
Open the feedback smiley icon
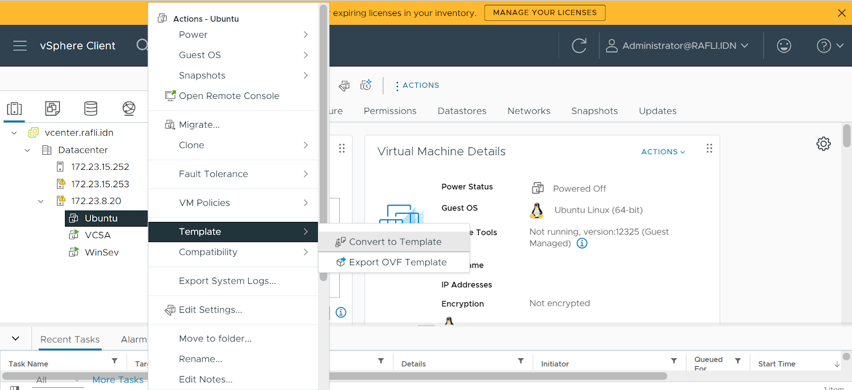(784, 46)
